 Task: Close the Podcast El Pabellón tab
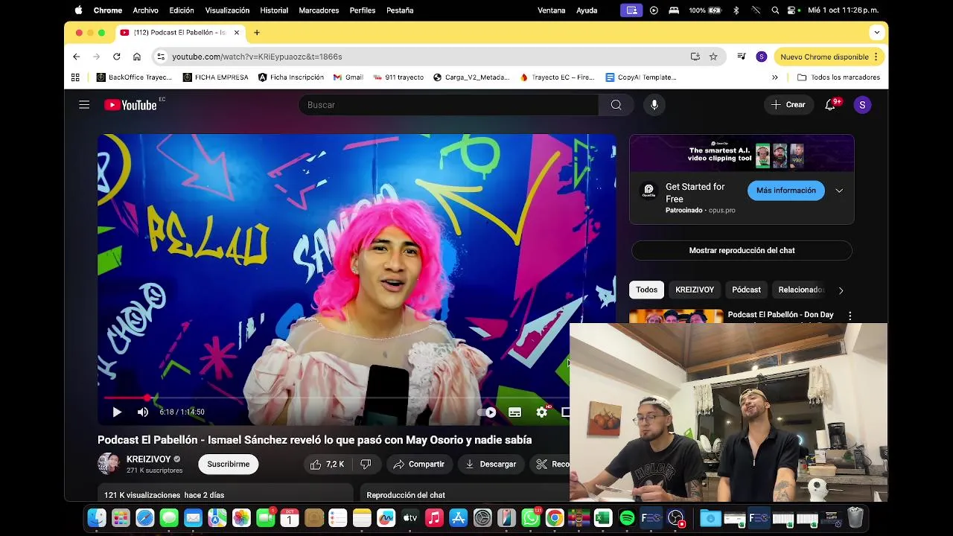click(x=237, y=32)
